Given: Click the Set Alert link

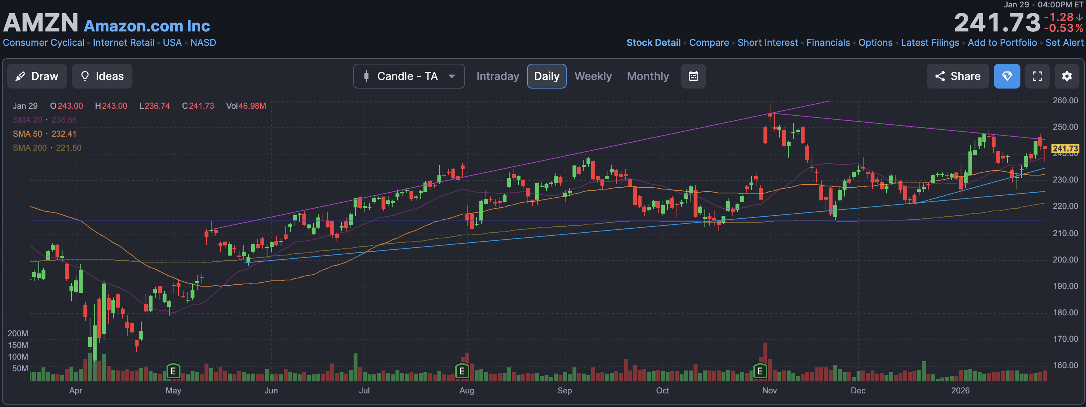Looking at the screenshot, I should 1064,43.
